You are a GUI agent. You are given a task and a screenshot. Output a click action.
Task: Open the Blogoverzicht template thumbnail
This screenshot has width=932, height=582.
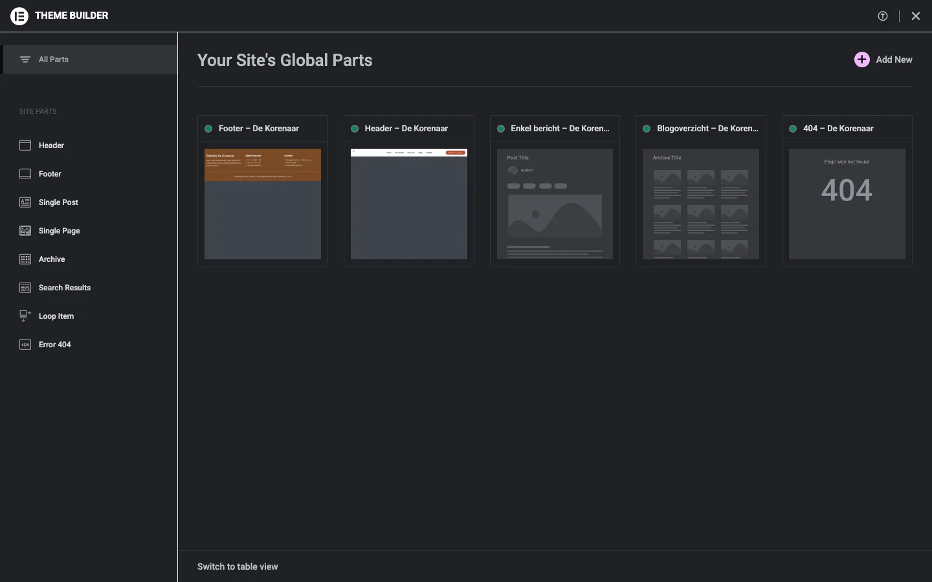(x=701, y=204)
